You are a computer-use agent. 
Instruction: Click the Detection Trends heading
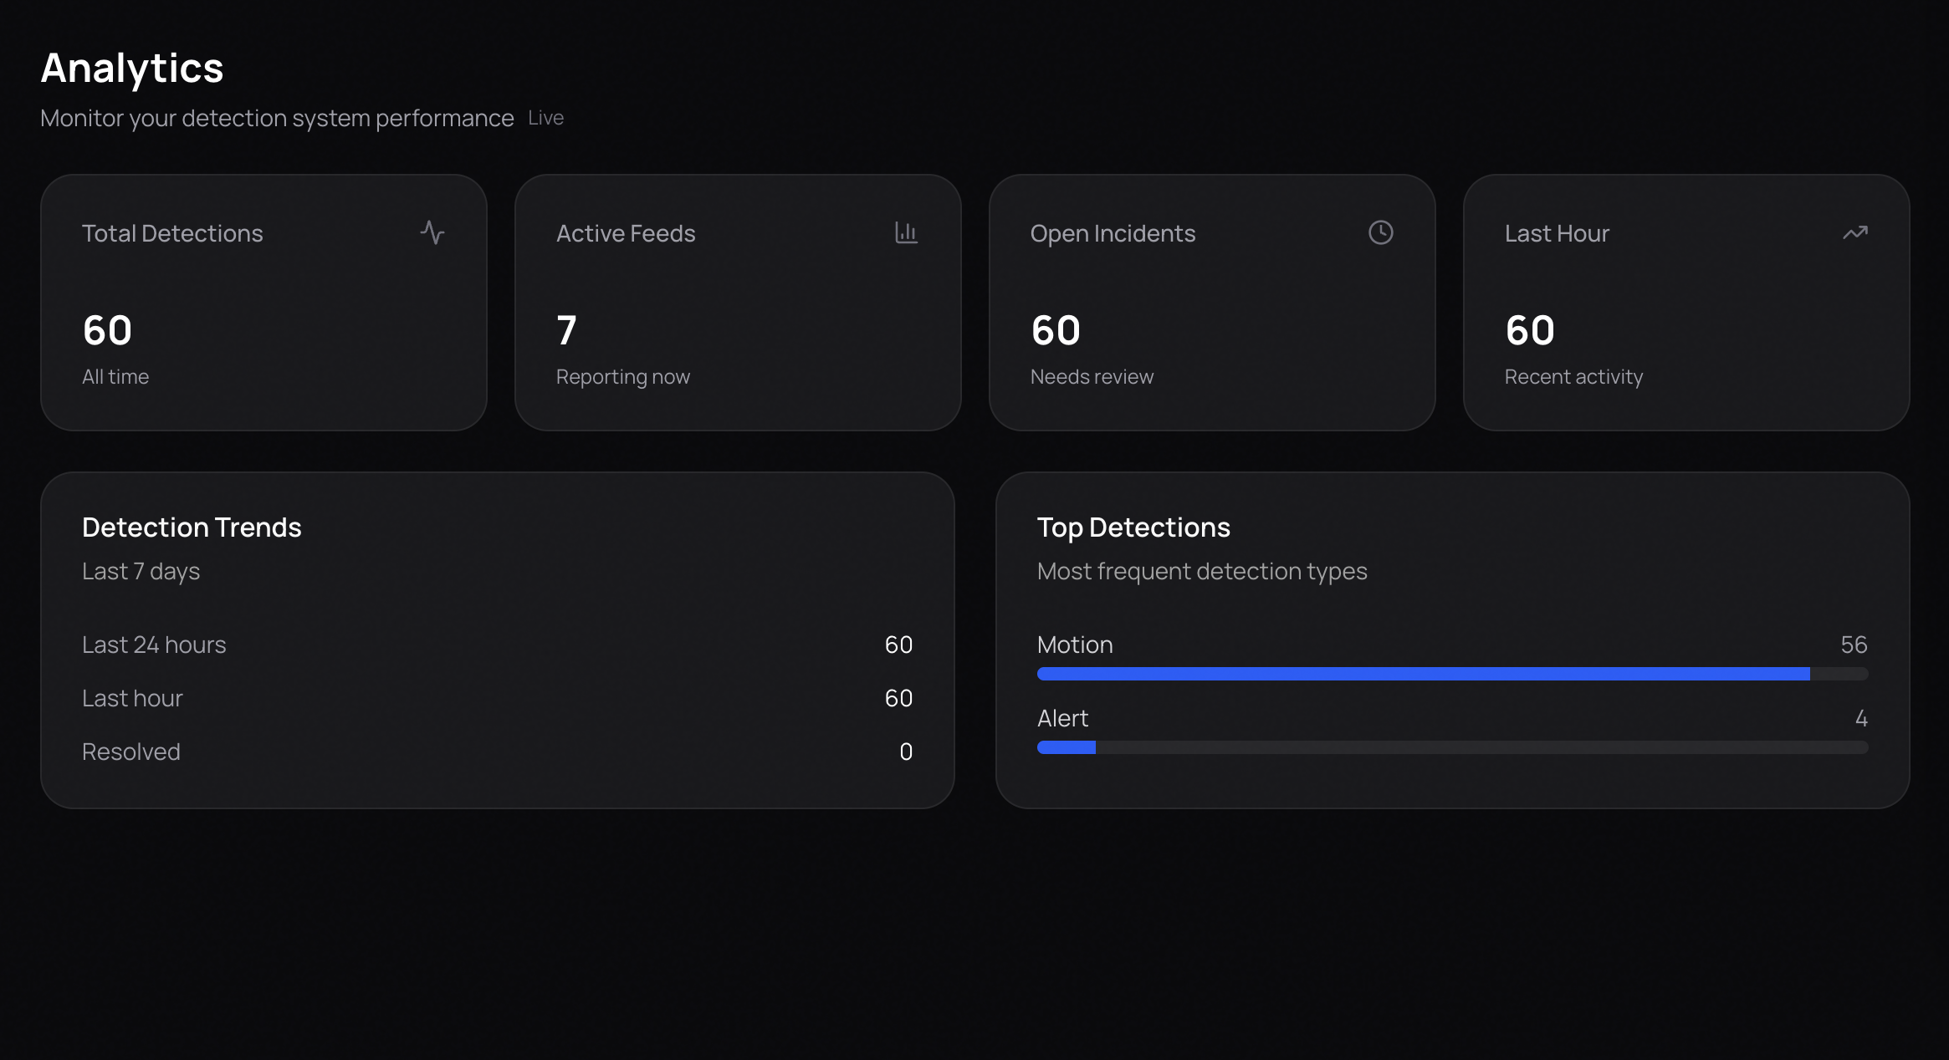(x=192, y=527)
